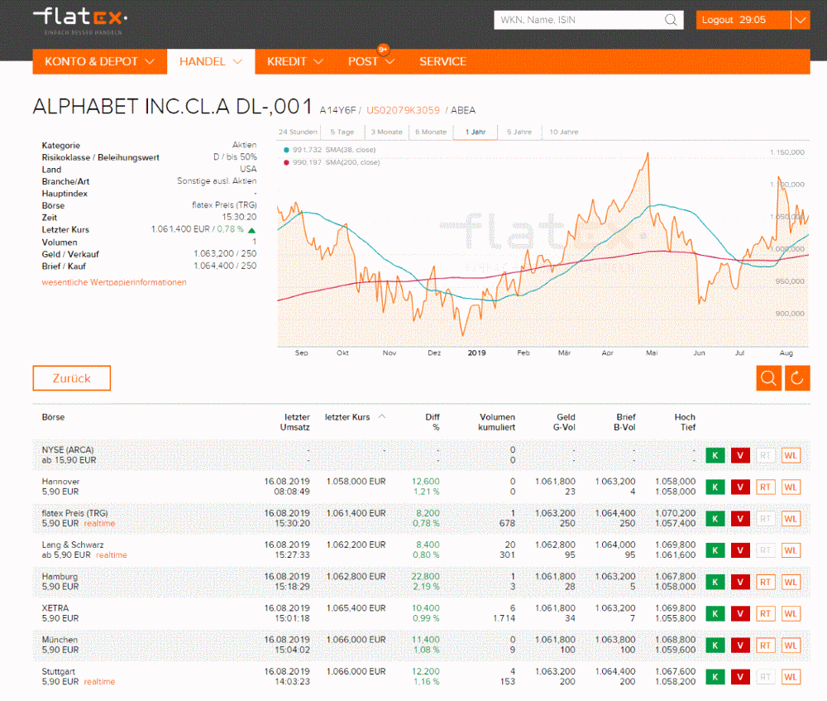Switch chart to the 24 Stunden tab
This screenshot has height=701, width=827.
pos(298,132)
